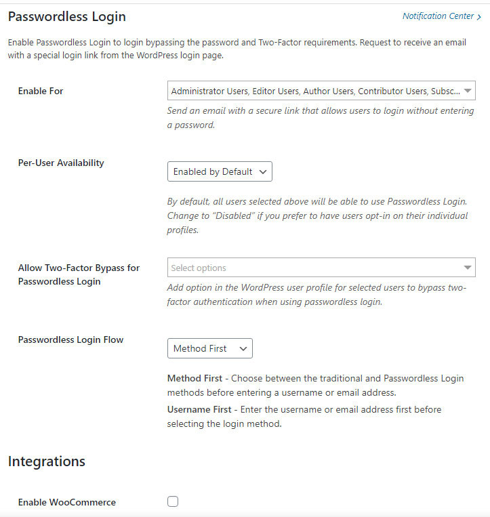Click the chevron icon beside Notification Center

click(x=479, y=16)
